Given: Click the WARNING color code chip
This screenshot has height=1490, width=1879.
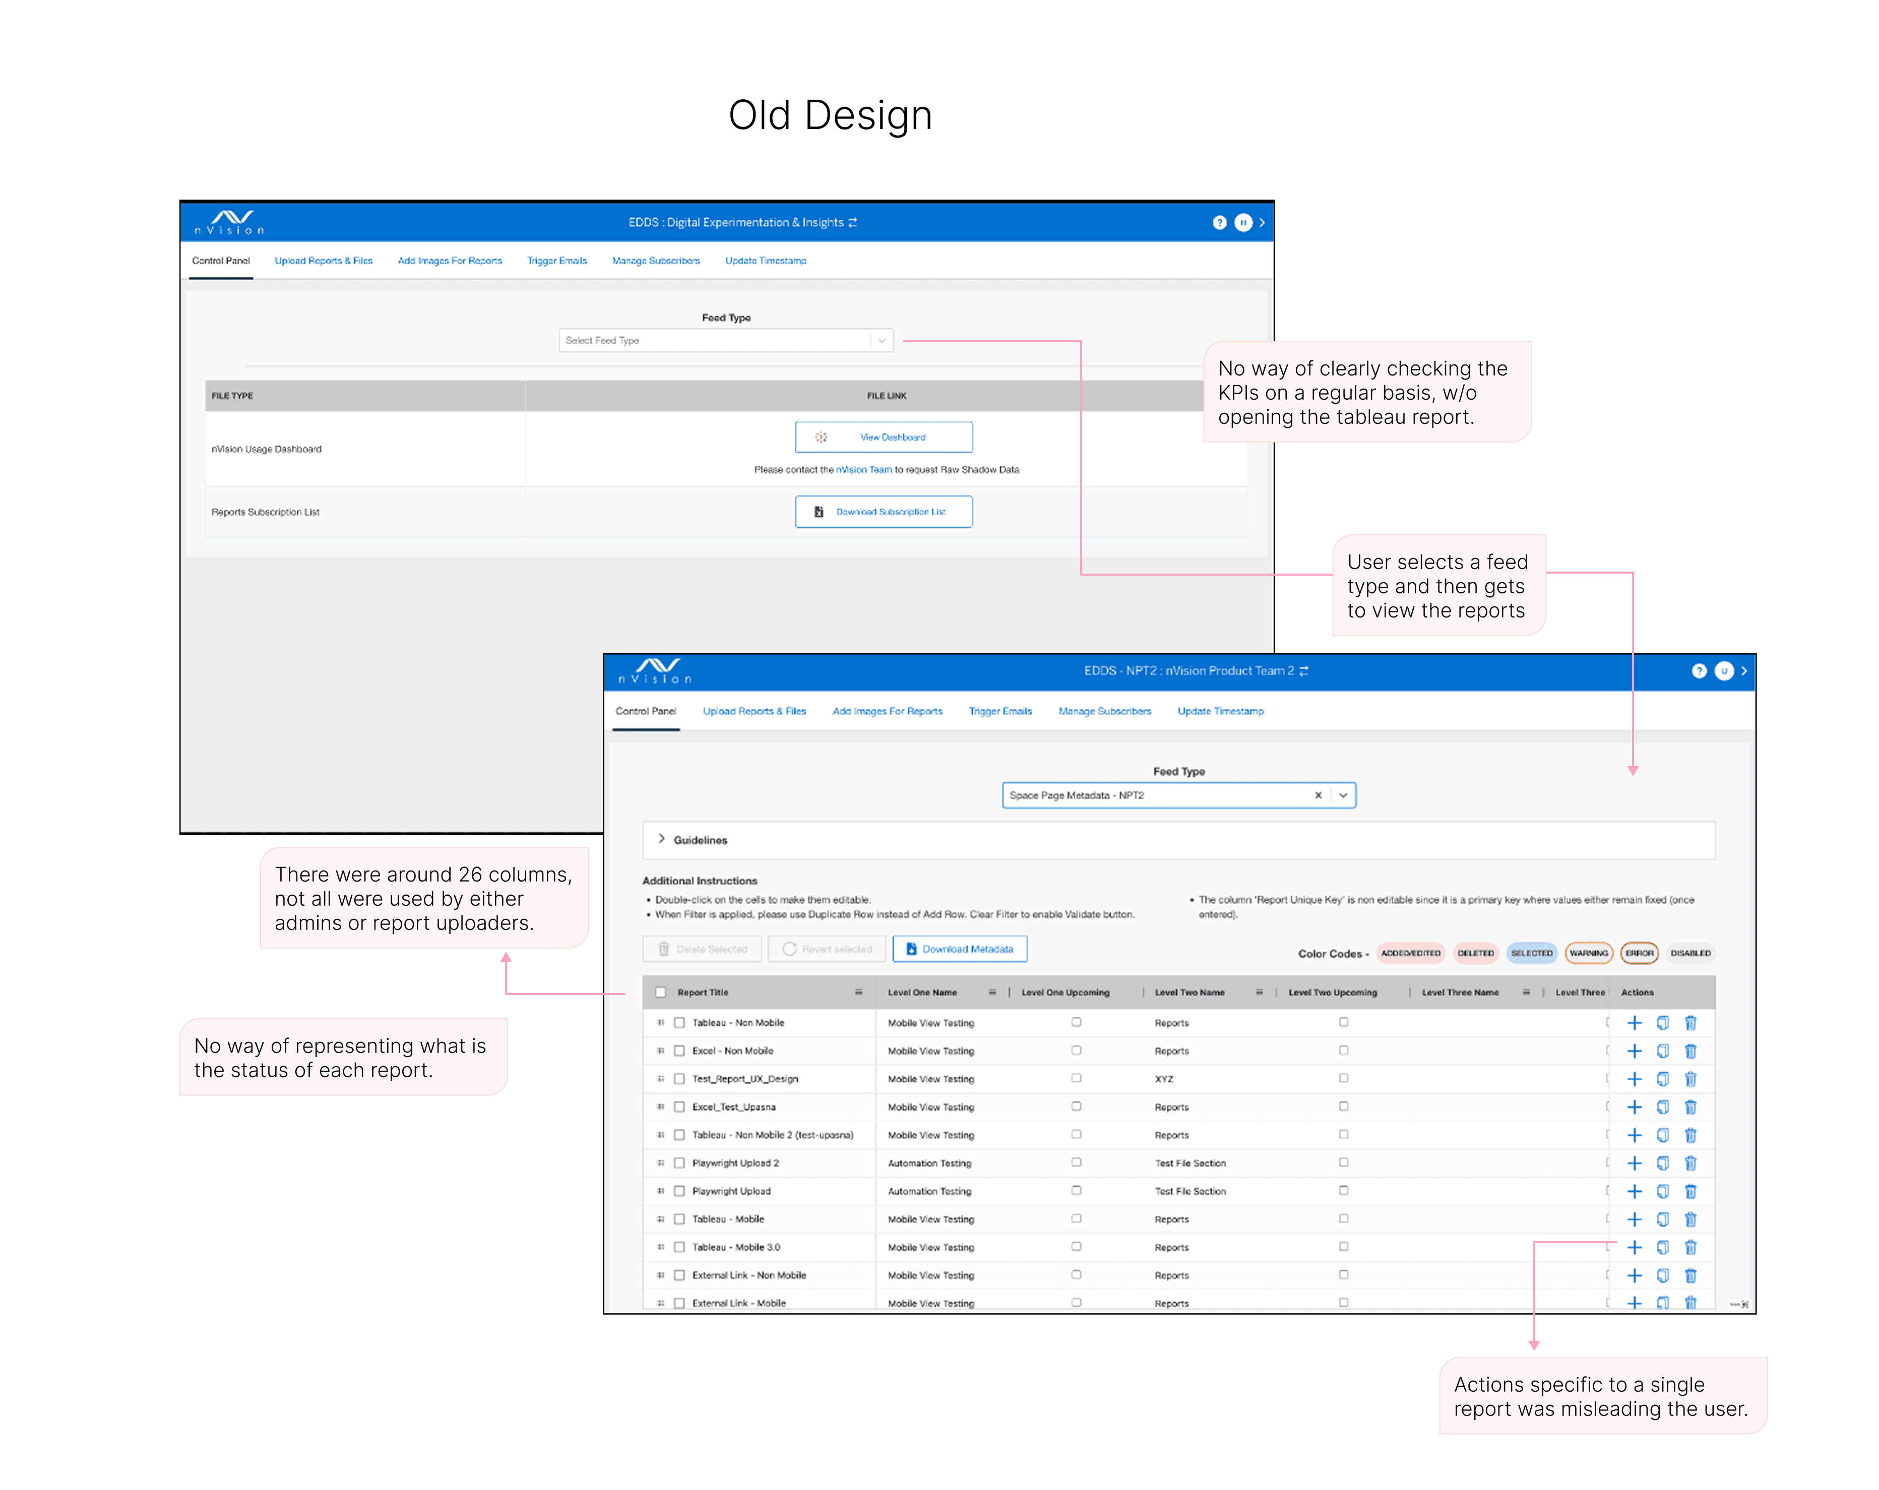Looking at the screenshot, I should 1589,953.
